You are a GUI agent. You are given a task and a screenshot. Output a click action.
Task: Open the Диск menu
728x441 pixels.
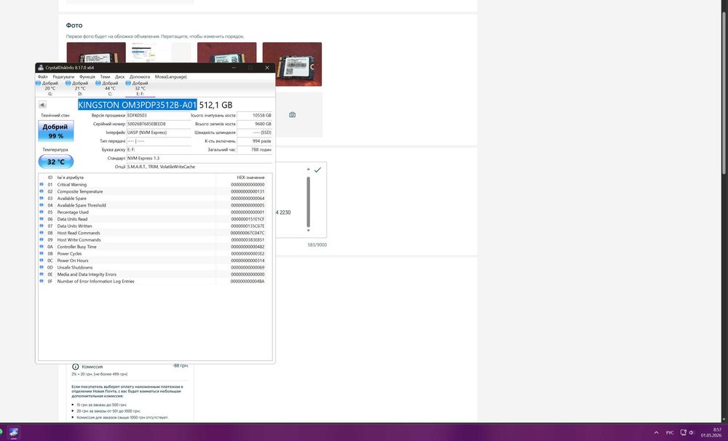(120, 76)
